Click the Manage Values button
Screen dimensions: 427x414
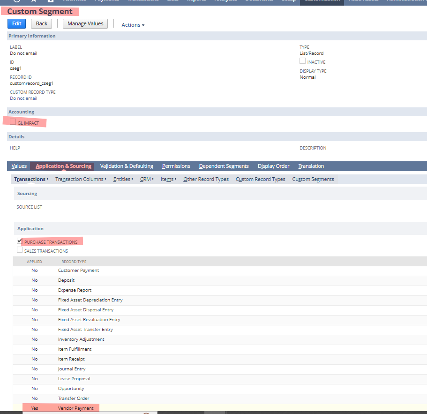click(85, 23)
